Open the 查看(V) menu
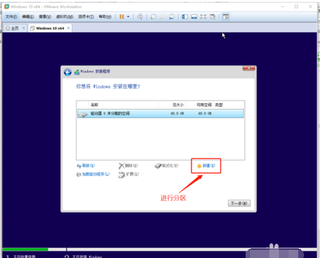The image size is (320, 258). point(45,17)
